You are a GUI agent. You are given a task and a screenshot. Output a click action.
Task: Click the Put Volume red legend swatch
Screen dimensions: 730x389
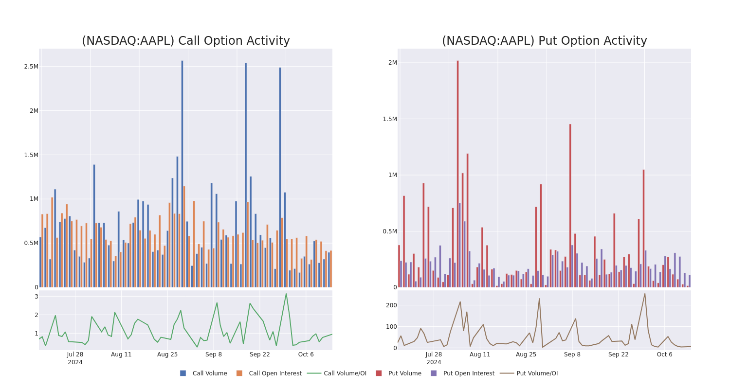[379, 373]
